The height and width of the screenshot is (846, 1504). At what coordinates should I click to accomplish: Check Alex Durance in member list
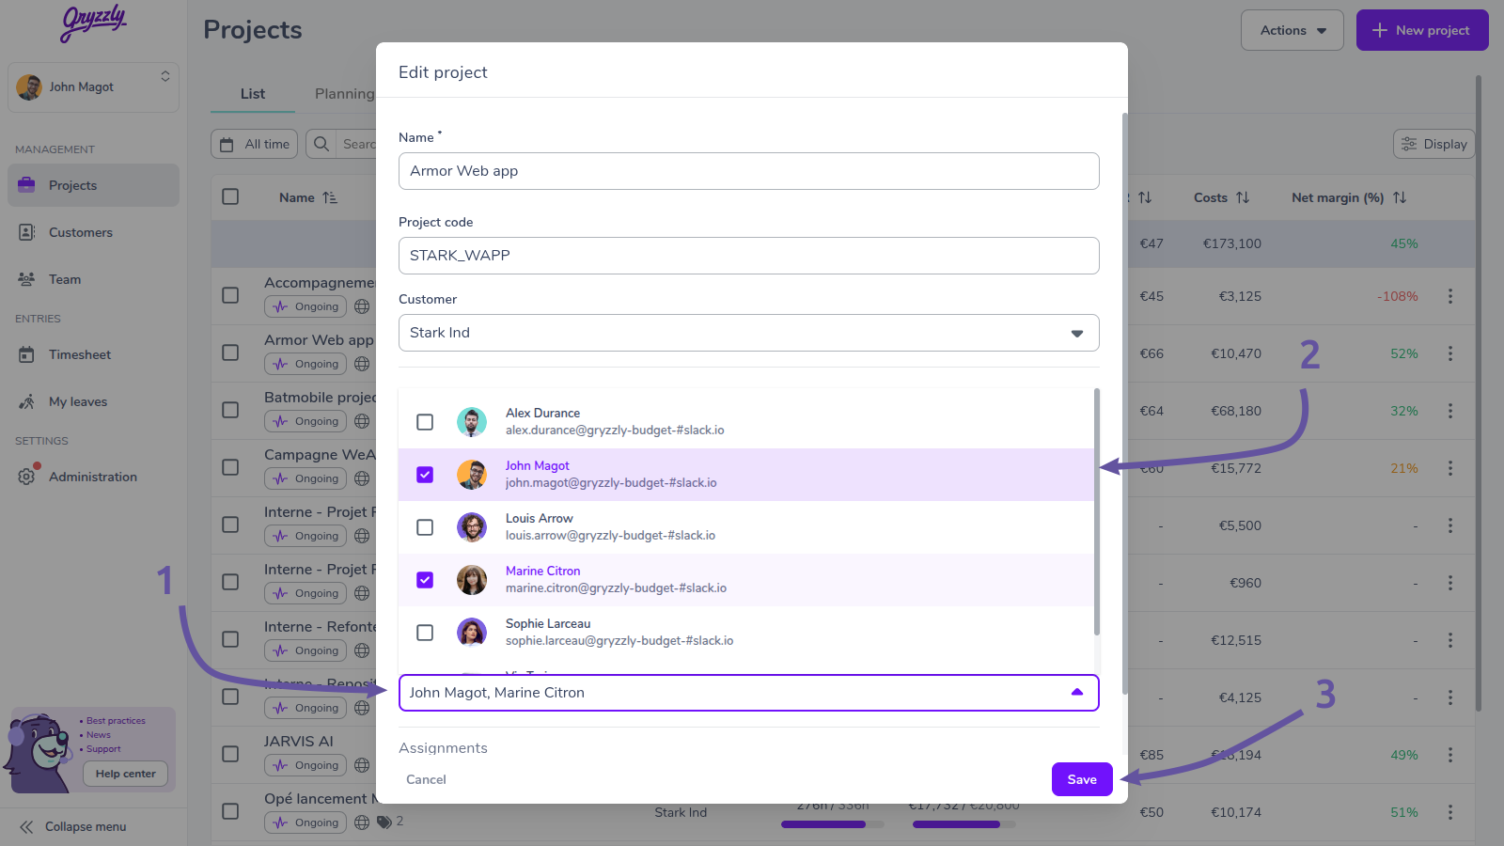pos(425,422)
